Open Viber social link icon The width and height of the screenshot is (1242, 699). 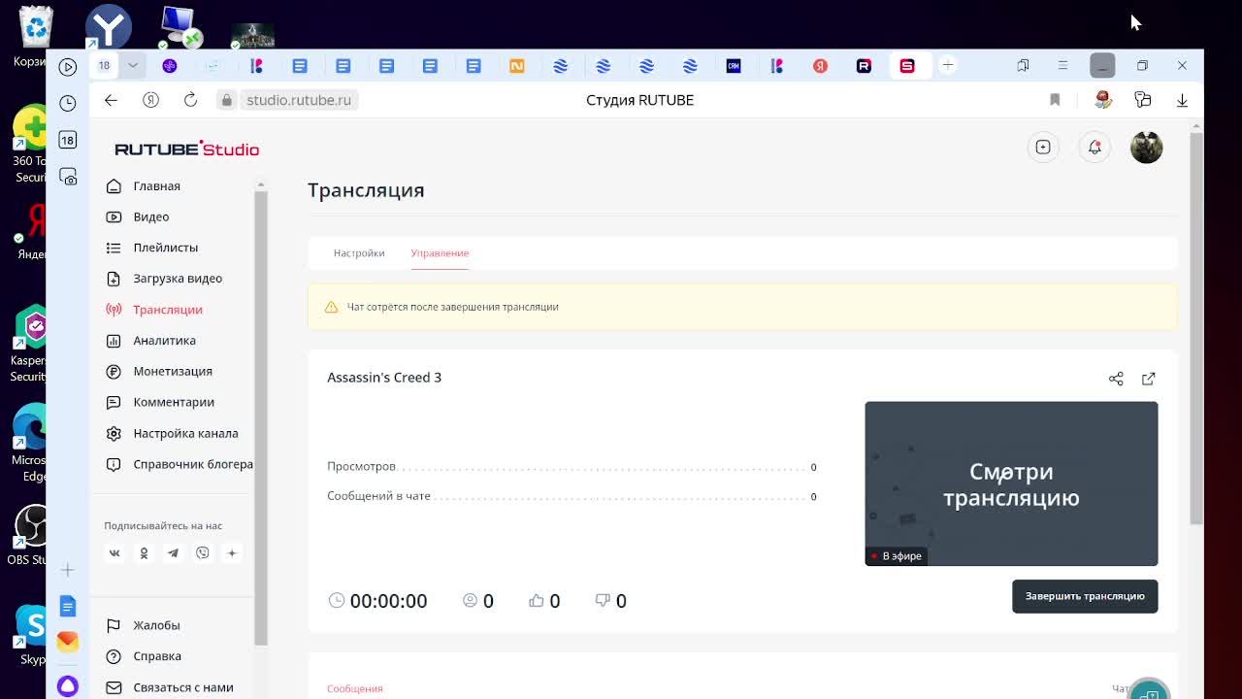202,552
